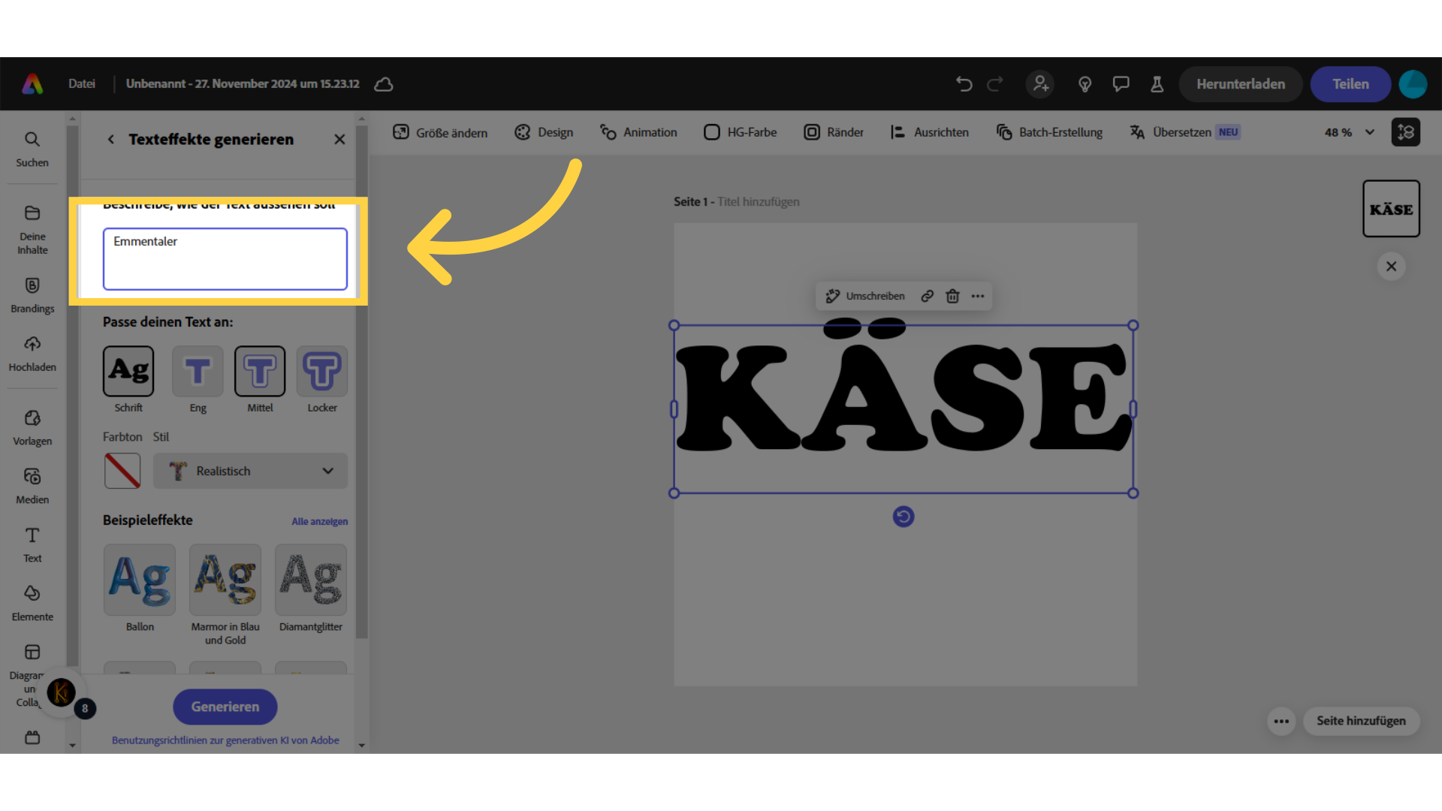Viewport: 1442px width, 811px height.
Task: Open the Ränder toolbar option
Action: coord(834,132)
